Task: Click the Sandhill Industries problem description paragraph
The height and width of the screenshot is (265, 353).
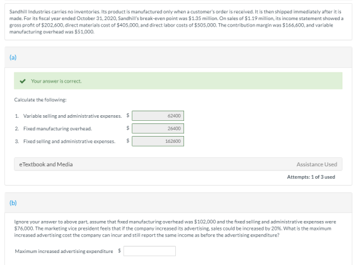Action: click(176, 21)
